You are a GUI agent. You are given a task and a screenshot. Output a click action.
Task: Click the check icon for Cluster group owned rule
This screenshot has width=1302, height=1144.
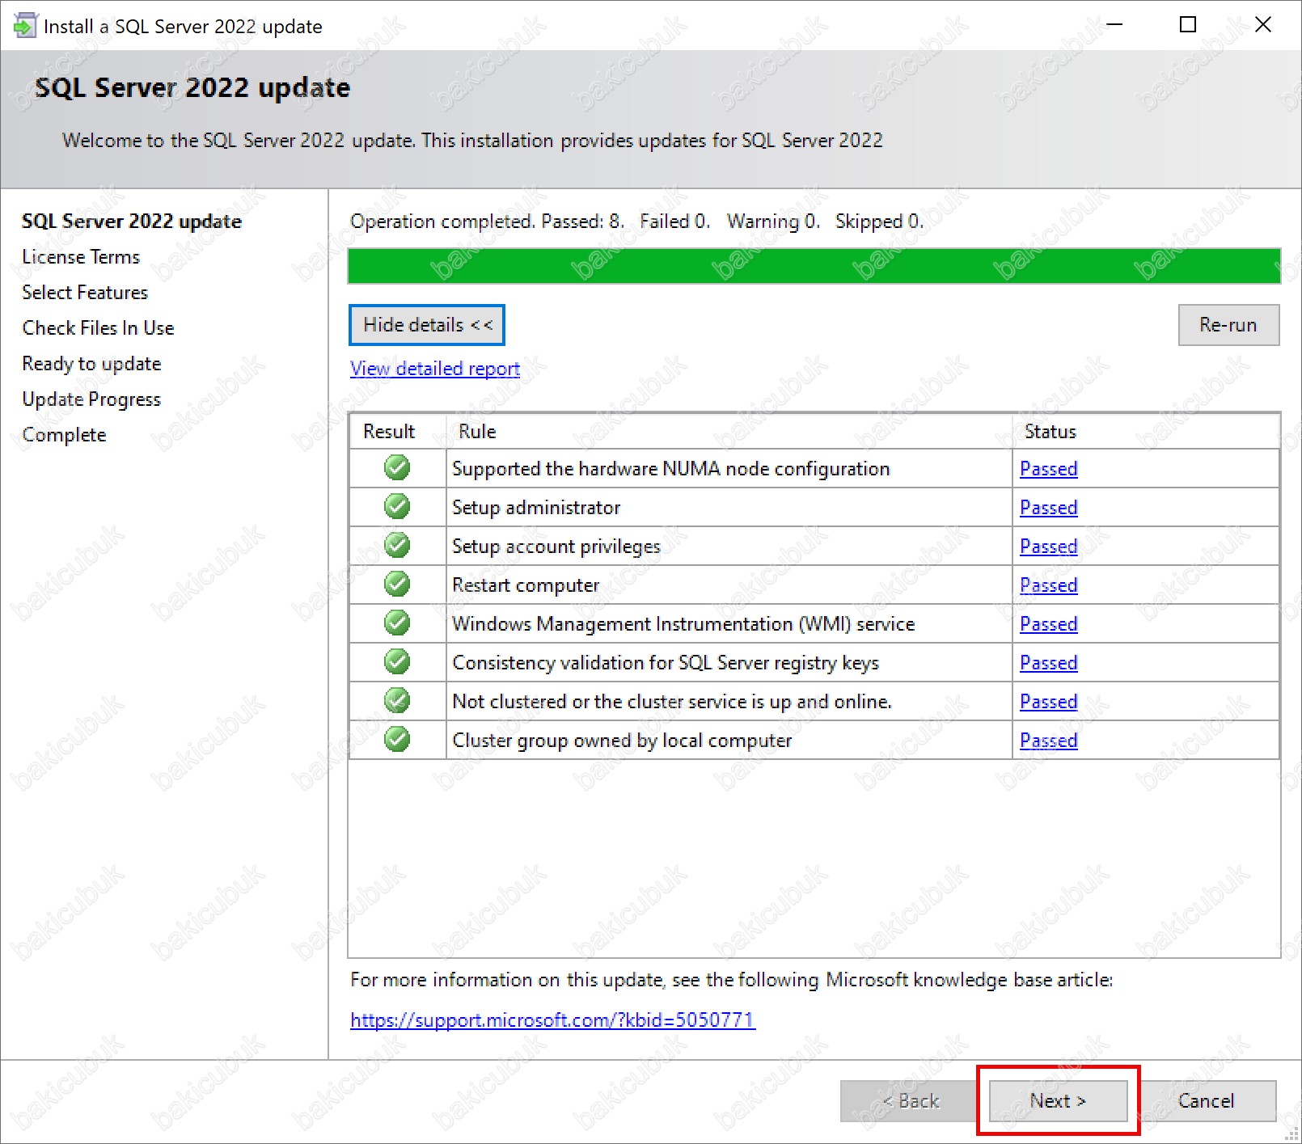coord(397,739)
